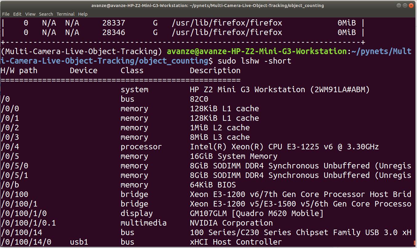
Task: Click the minimize window icon
Action: pos(399,5)
